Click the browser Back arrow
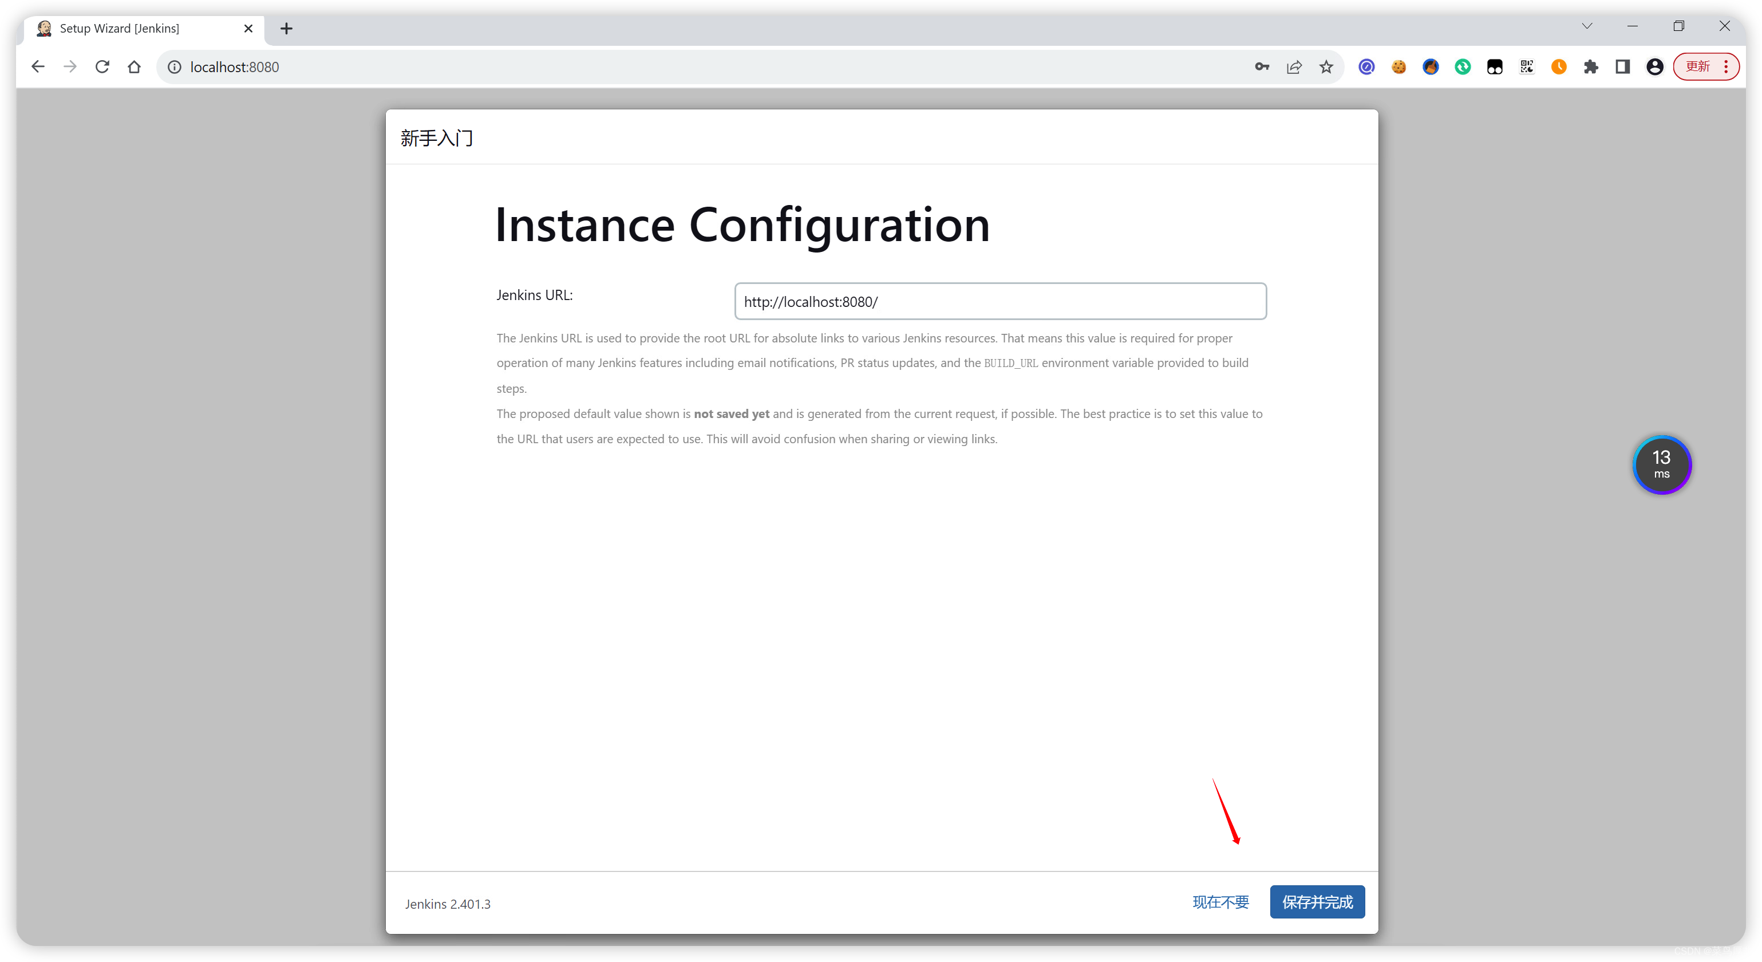1762x962 pixels. click(38, 66)
